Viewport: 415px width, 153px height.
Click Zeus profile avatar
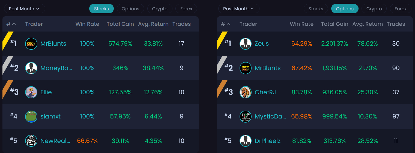245,44
